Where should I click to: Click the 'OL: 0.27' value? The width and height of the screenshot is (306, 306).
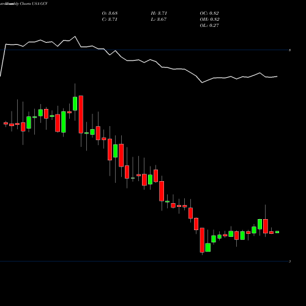coord(209,26)
